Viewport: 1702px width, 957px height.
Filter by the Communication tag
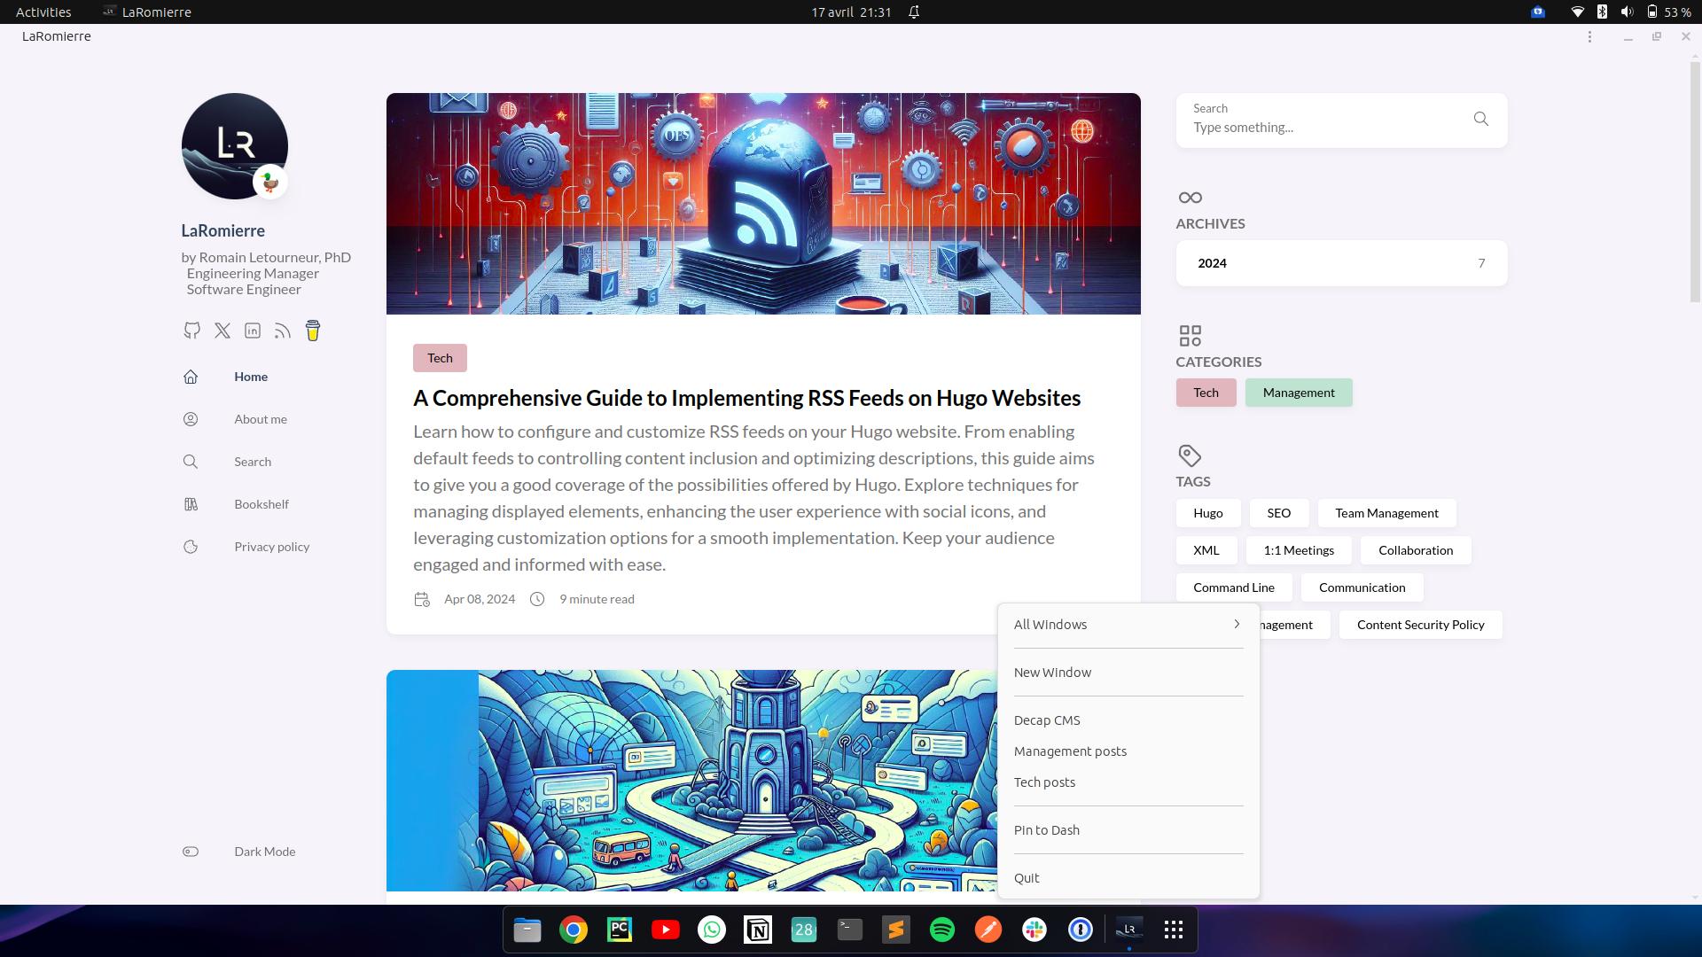coord(1362,587)
